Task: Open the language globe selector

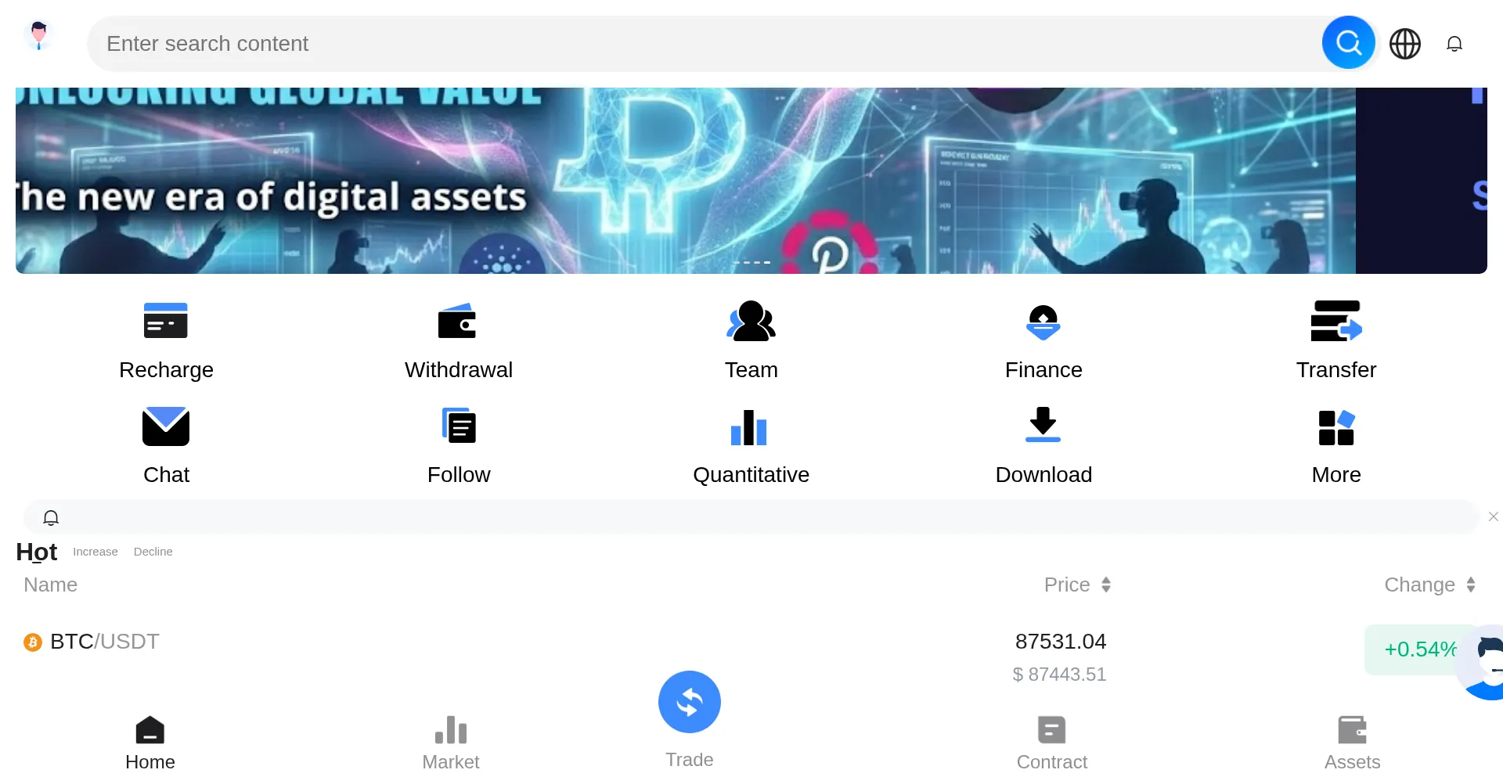Action: [1404, 44]
